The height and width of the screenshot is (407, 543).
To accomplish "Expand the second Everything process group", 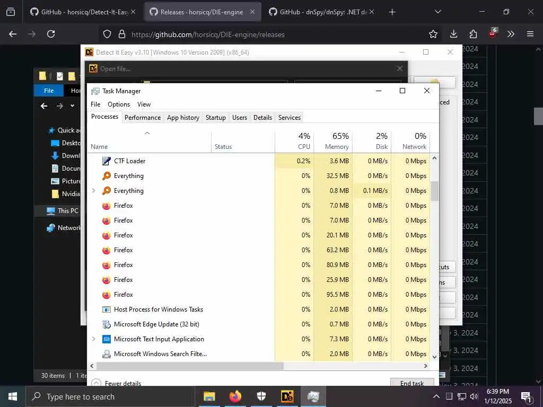I will tap(93, 191).
